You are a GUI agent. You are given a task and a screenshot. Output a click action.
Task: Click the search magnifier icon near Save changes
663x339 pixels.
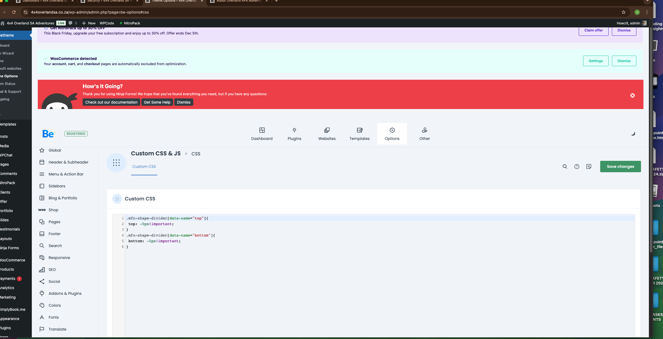click(x=565, y=167)
